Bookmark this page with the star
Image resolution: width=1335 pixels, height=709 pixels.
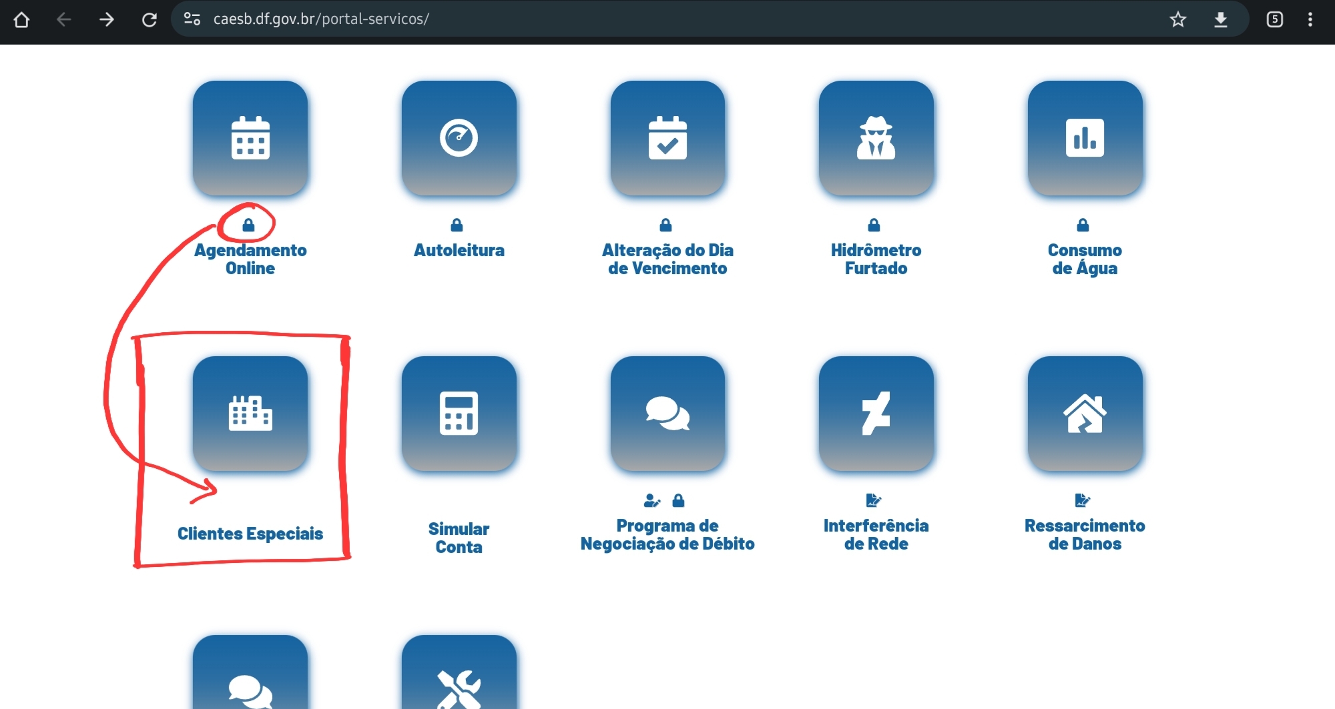pos(1178,19)
